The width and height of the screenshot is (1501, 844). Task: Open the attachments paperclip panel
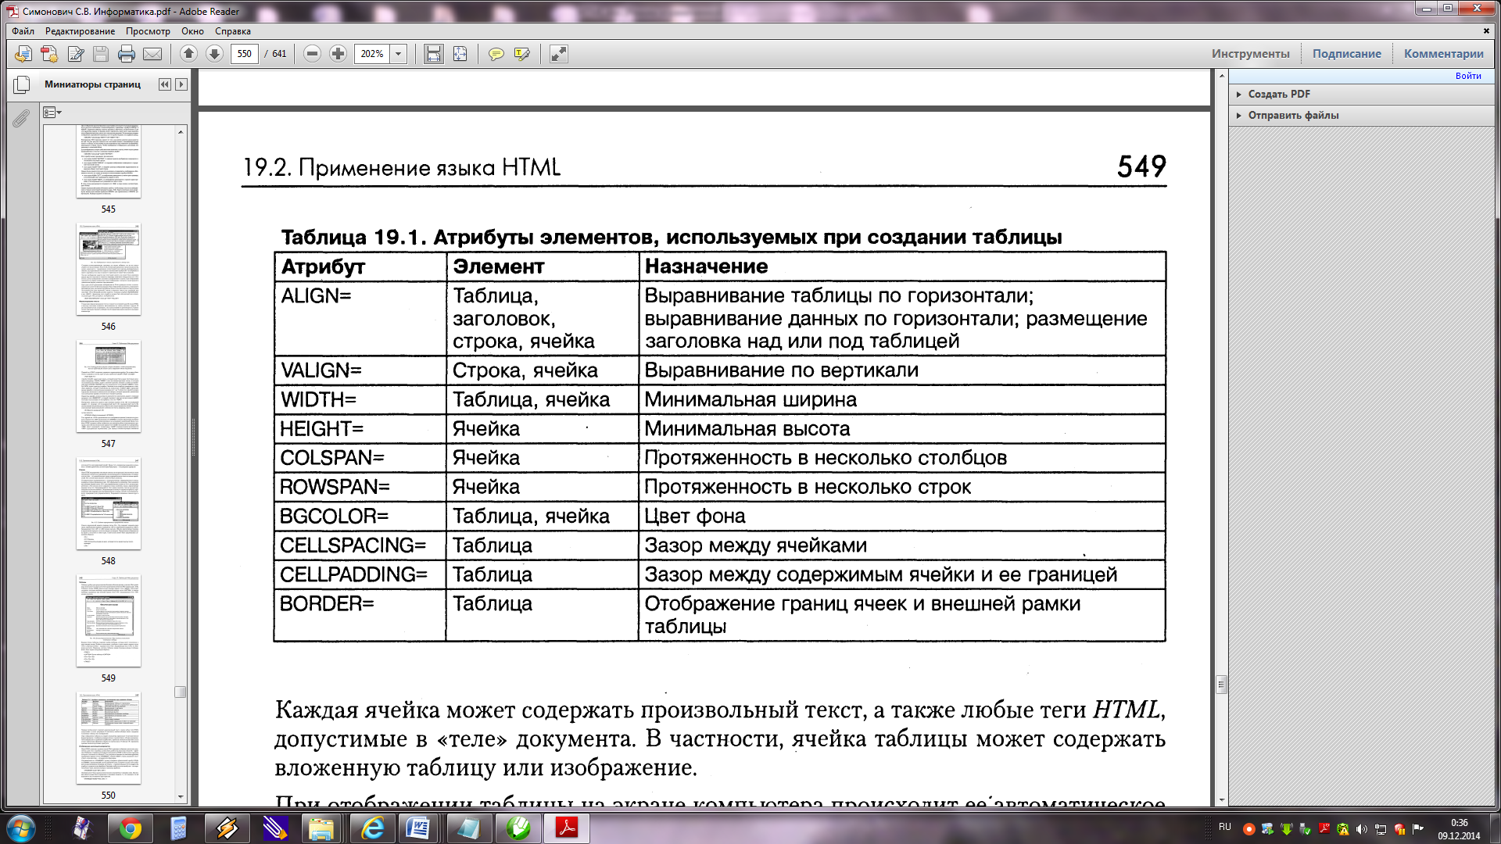(21, 118)
